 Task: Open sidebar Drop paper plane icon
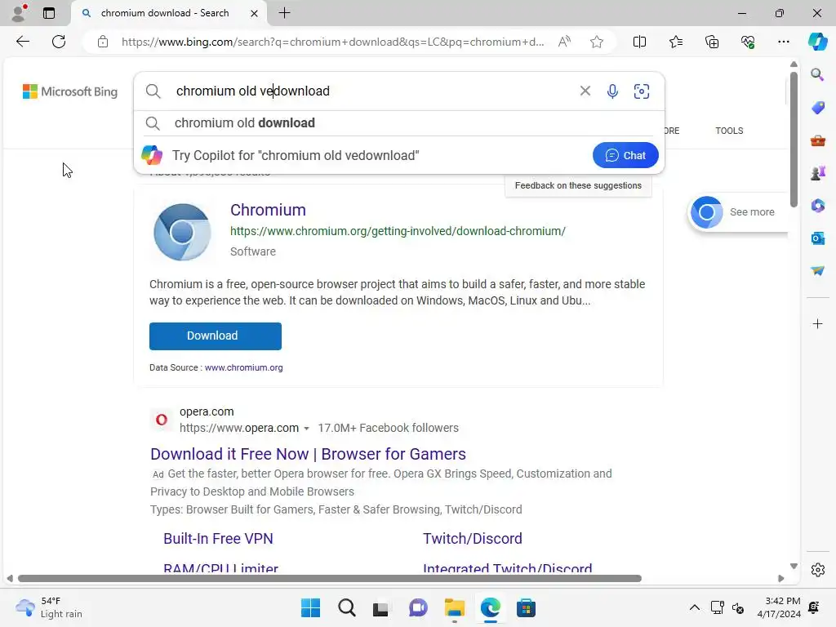(x=817, y=271)
